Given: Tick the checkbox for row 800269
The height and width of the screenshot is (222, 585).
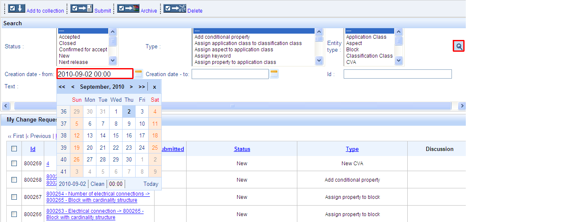Looking at the screenshot, I should click(x=14, y=163).
